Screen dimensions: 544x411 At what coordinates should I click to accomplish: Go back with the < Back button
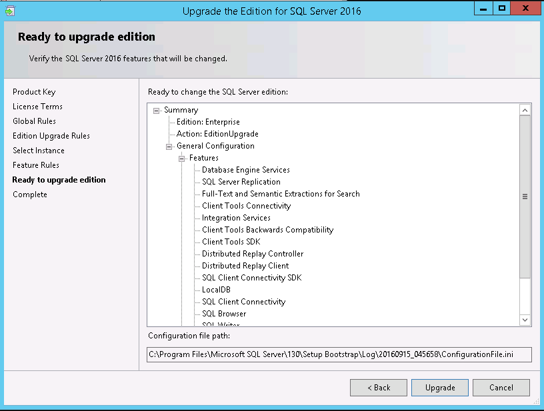click(x=379, y=388)
